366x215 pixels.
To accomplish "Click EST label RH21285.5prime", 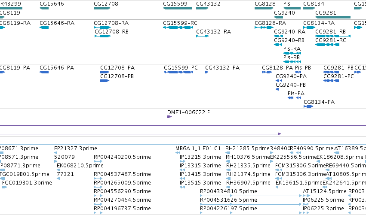I will tap(247, 148).
